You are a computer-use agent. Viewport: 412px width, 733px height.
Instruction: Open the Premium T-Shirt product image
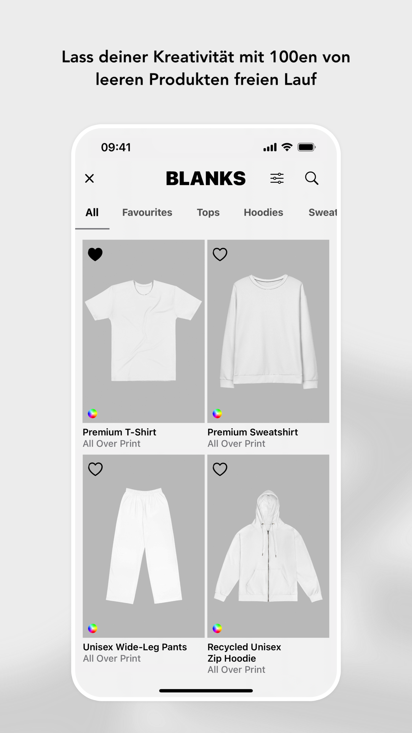tap(143, 331)
